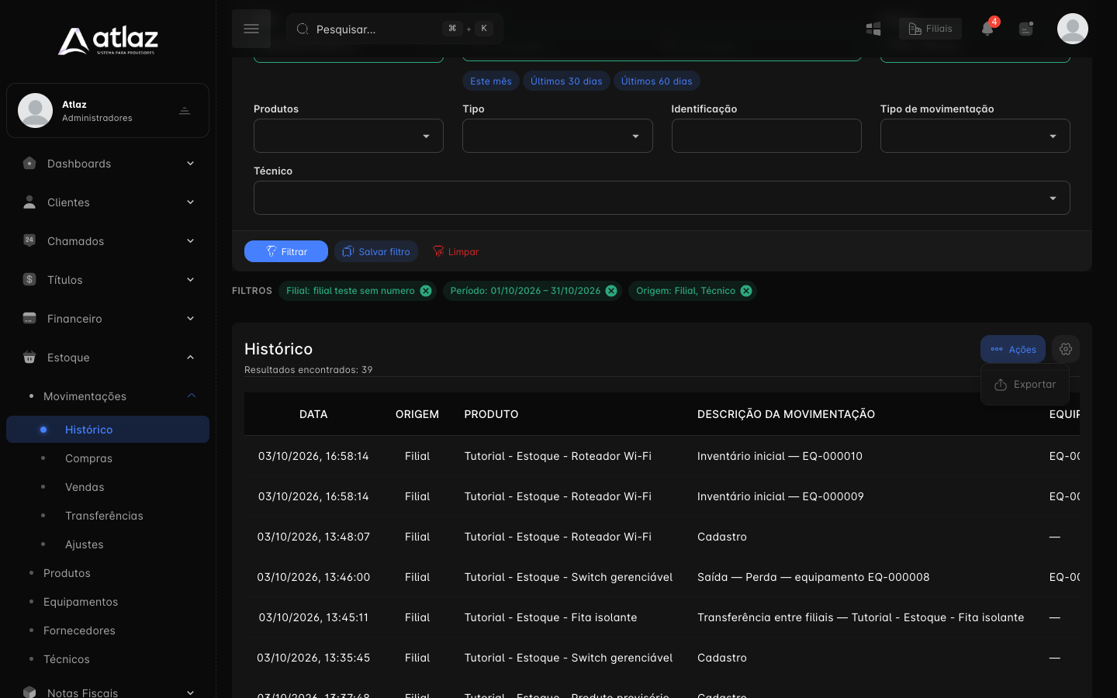Click the Filiais button in header
1117x698 pixels.
coord(930,29)
